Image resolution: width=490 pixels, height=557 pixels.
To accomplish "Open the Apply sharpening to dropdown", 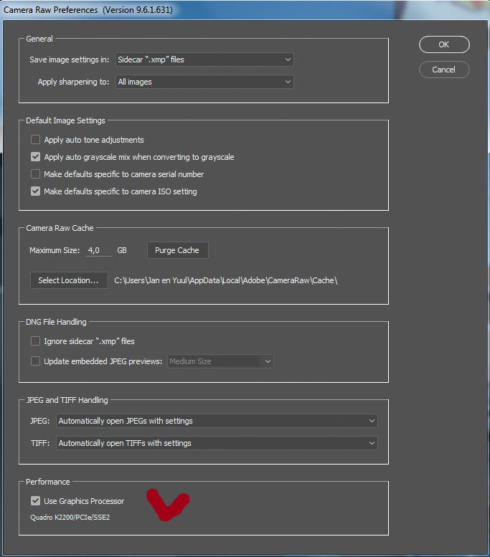I will (x=204, y=82).
